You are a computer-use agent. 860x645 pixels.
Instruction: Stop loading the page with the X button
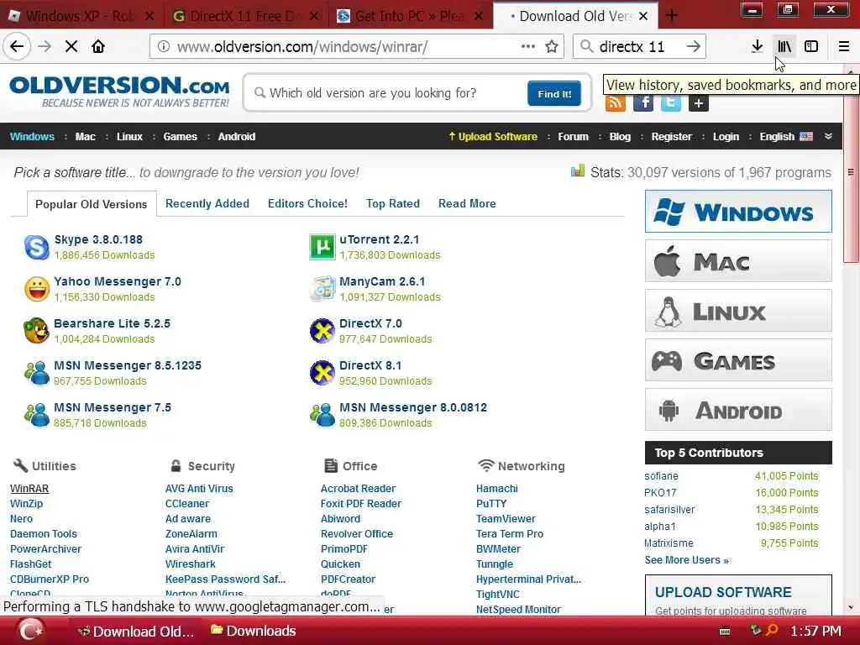(x=71, y=47)
